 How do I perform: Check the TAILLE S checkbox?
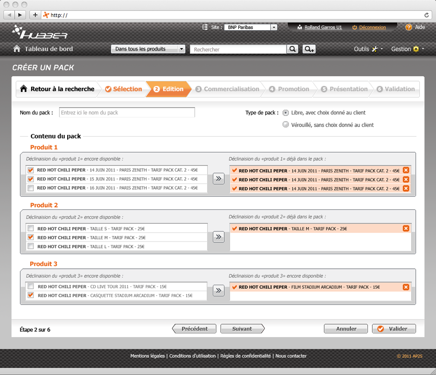[31, 228]
